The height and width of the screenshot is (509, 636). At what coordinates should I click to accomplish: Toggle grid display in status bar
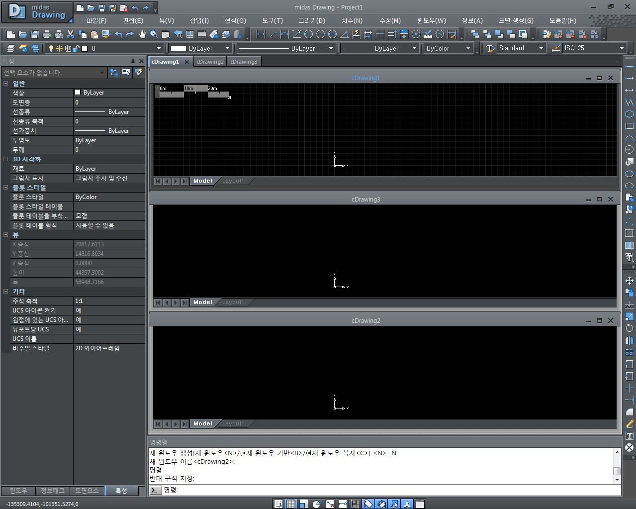pos(291,504)
